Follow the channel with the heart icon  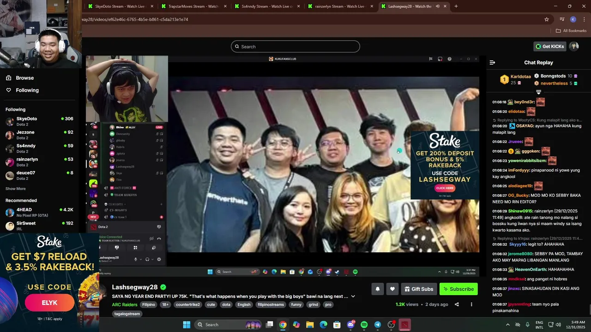(392, 289)
